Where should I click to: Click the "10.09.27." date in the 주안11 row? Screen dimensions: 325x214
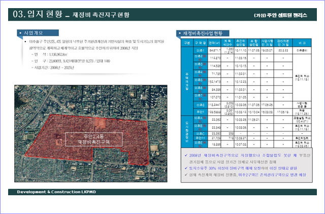click(241, 138)
